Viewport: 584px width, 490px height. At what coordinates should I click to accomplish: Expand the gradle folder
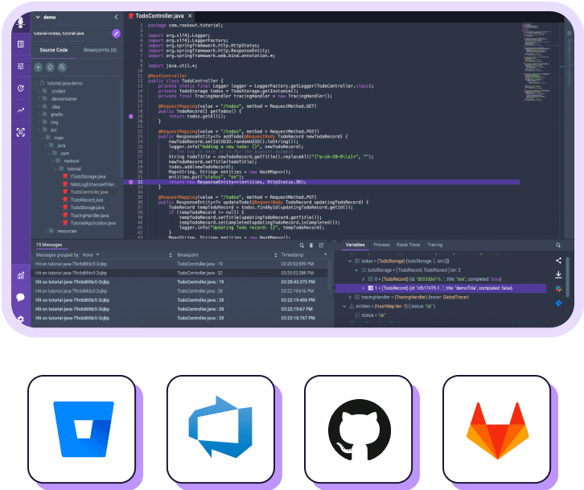39,115
